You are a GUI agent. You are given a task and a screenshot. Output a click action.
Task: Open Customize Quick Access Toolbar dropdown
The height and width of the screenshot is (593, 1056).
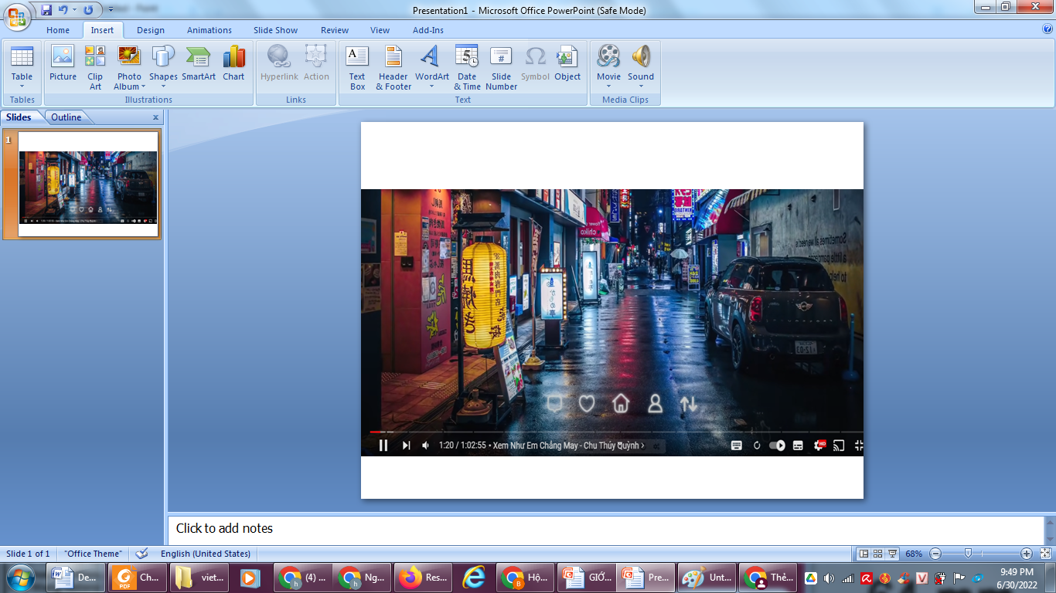pos(111,10)
